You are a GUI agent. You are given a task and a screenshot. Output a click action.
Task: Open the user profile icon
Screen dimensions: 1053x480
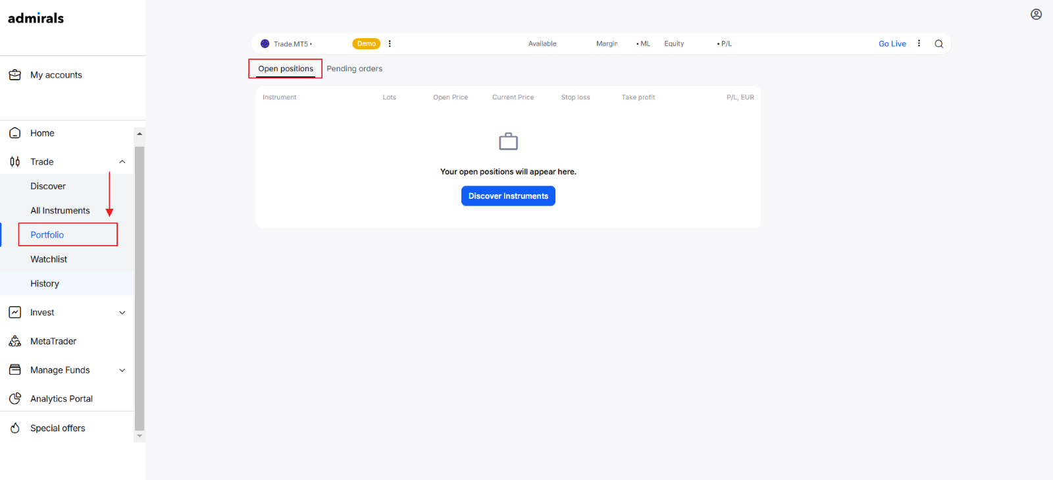tap(1036, 14)
